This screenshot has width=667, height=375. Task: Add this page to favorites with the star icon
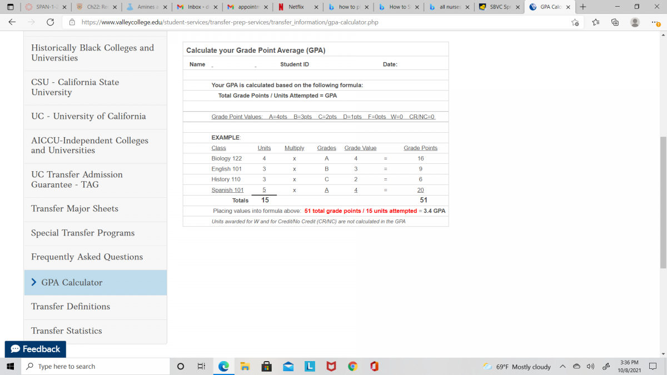575,22
